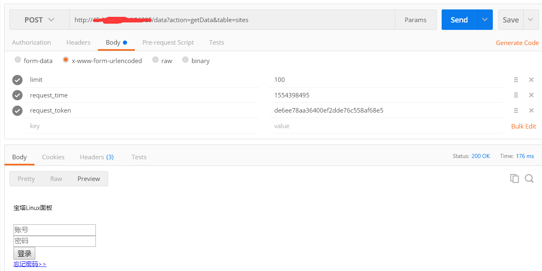Edit the request_token hash value field
542x271 pixels.
(386, 110)
